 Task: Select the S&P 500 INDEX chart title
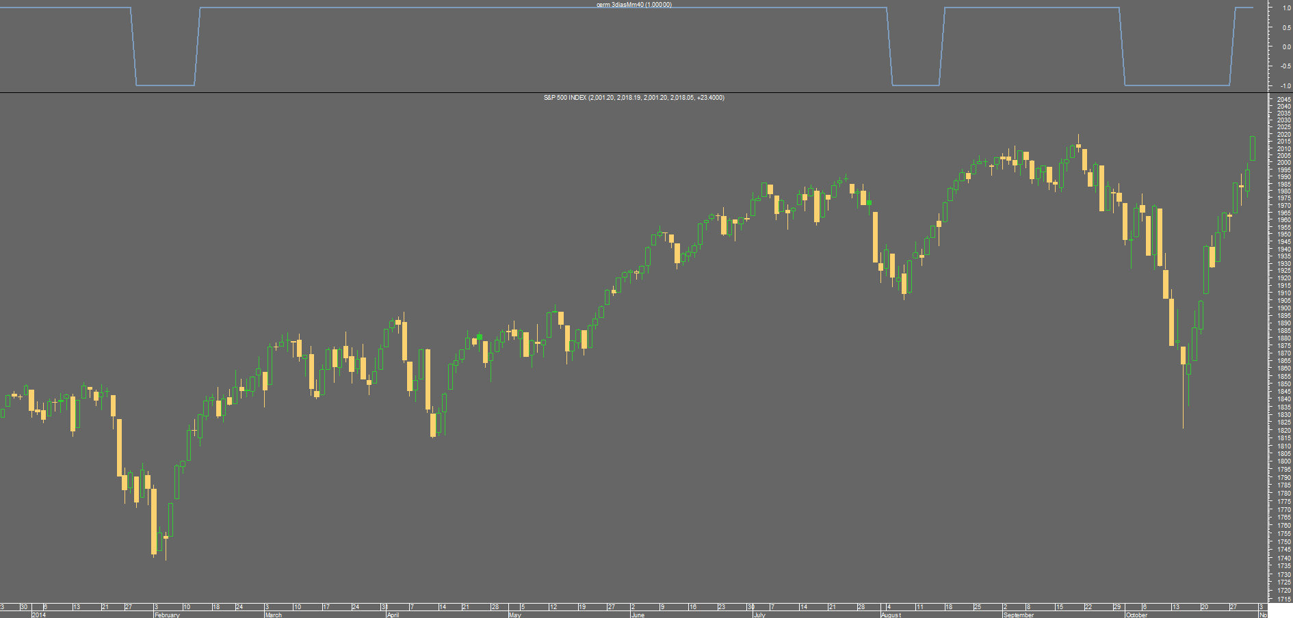coord(634,98)
